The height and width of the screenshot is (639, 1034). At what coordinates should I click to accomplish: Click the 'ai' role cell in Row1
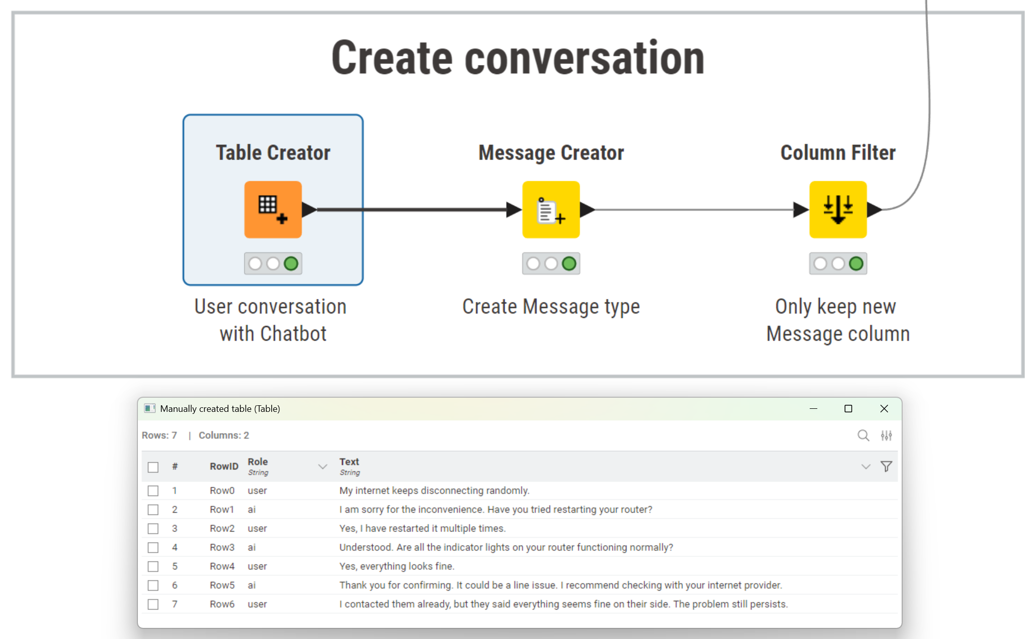[252, 509]
